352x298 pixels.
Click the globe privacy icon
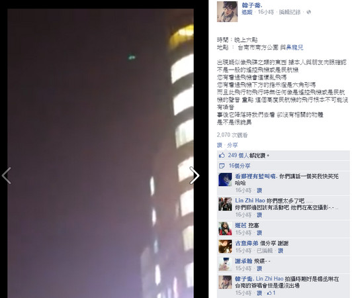tap(309, 12)
